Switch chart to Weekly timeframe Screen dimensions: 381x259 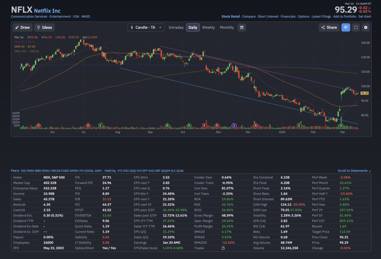(x=208, y=28)
